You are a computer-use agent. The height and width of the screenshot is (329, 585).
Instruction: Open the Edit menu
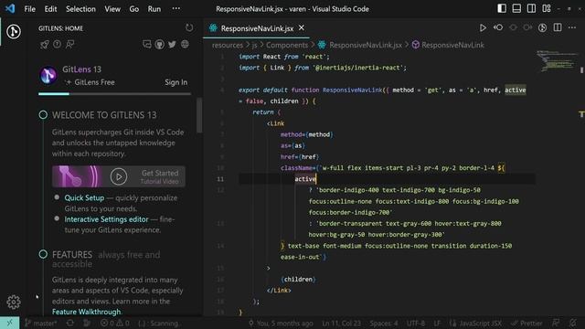pyautogui.click(x=51, y=8)
